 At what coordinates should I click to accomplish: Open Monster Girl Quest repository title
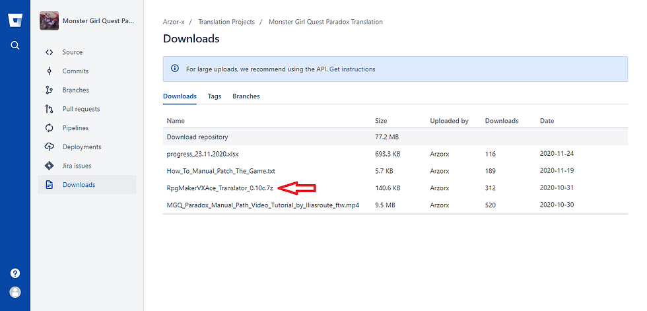click(98, 20)
